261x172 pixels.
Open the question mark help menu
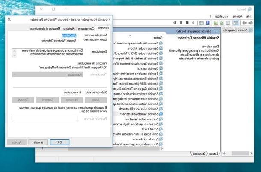pos(210,16)
